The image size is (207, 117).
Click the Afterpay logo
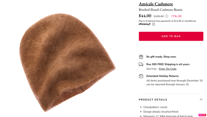[145, 24]
